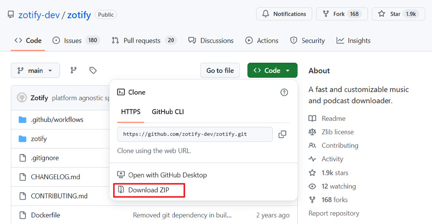Viewport: 433px width, 224px height.
Task: Open the Zlib license link
Action: pos(337,132)
